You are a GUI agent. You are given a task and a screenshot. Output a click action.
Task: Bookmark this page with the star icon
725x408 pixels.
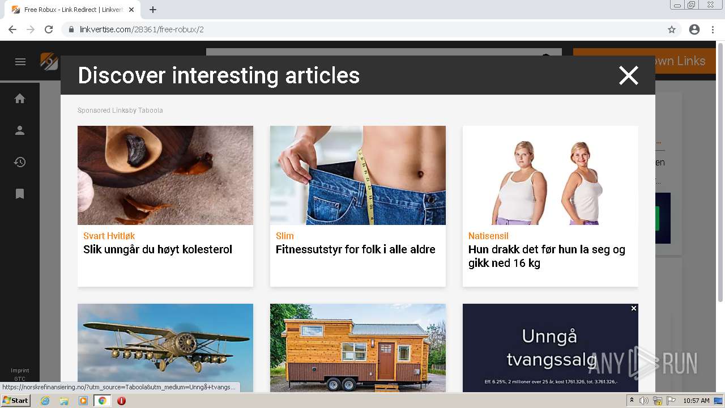coord(672,29)
